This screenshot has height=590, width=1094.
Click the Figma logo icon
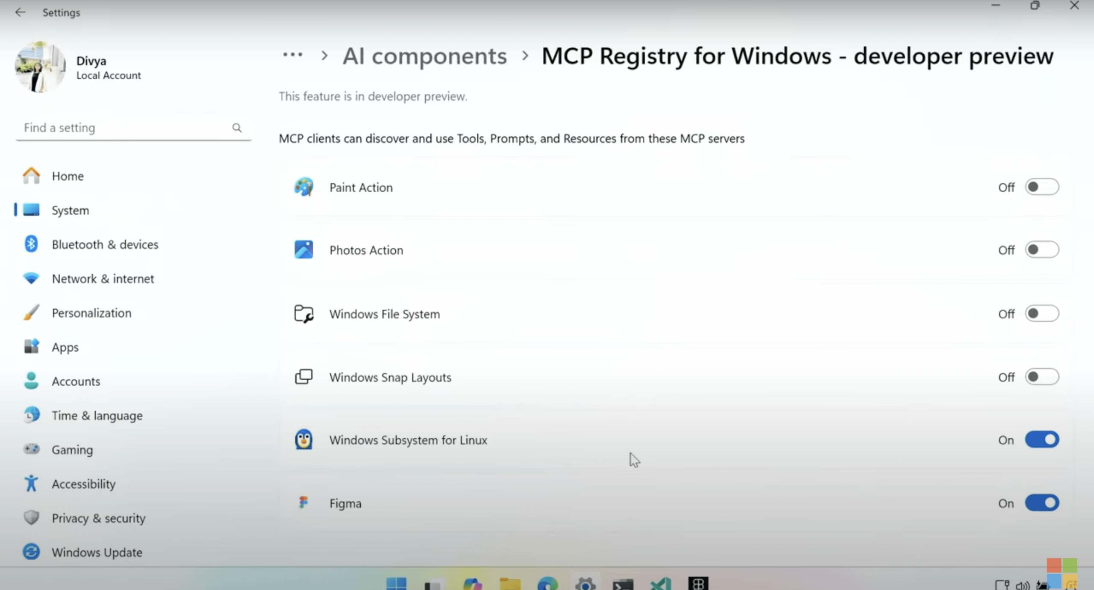[303, 503]
